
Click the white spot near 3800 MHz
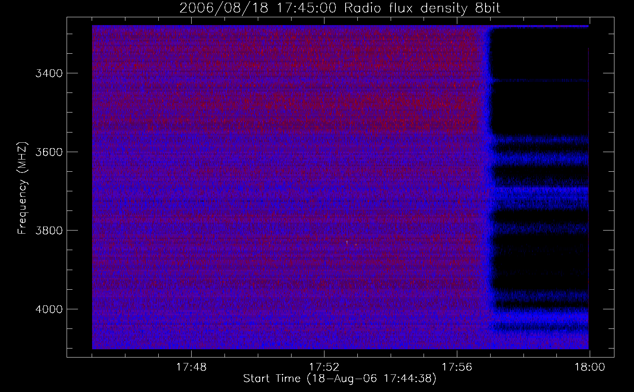347,242
